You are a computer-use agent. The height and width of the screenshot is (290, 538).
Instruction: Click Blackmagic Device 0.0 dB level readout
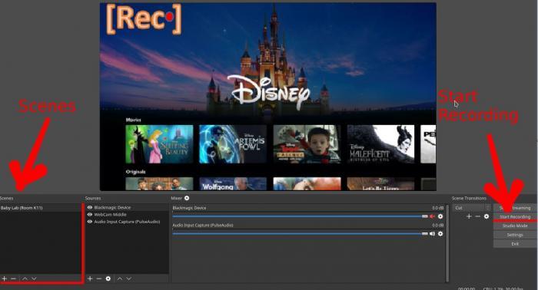pyautogui.click(x=437, y=208)
